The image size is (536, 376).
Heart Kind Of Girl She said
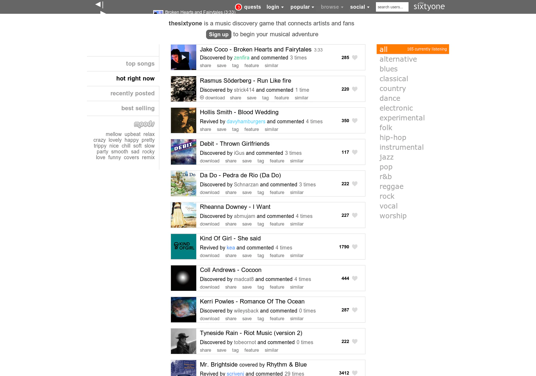tap(355, 247)
